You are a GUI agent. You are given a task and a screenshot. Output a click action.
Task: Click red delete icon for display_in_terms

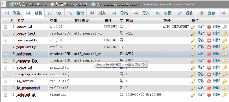209,75
